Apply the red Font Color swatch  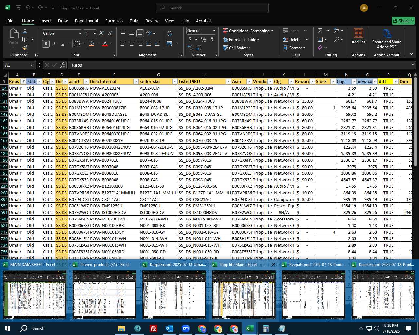[x=105, y=44]
